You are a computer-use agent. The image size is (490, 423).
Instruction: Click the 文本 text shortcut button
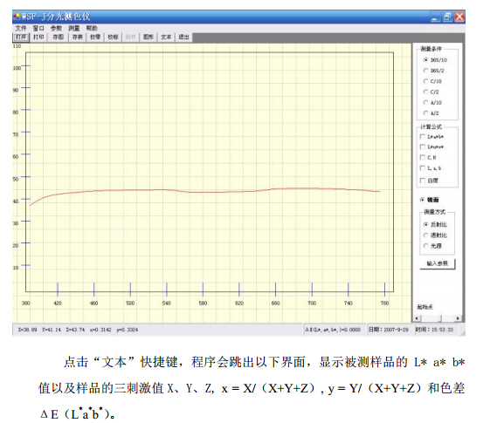[x=166, y=38]
